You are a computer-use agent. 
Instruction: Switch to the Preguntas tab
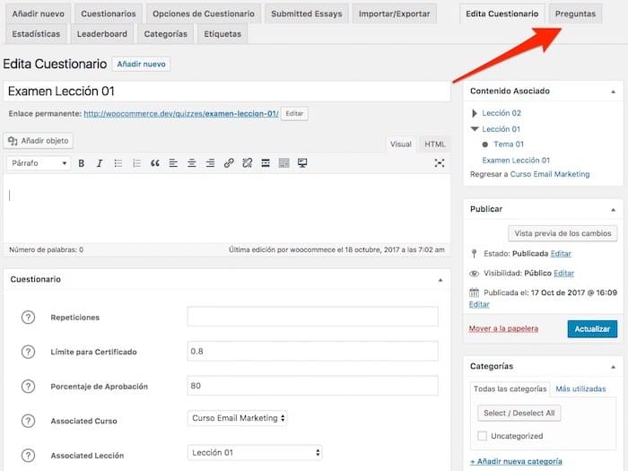coord(575,14)
